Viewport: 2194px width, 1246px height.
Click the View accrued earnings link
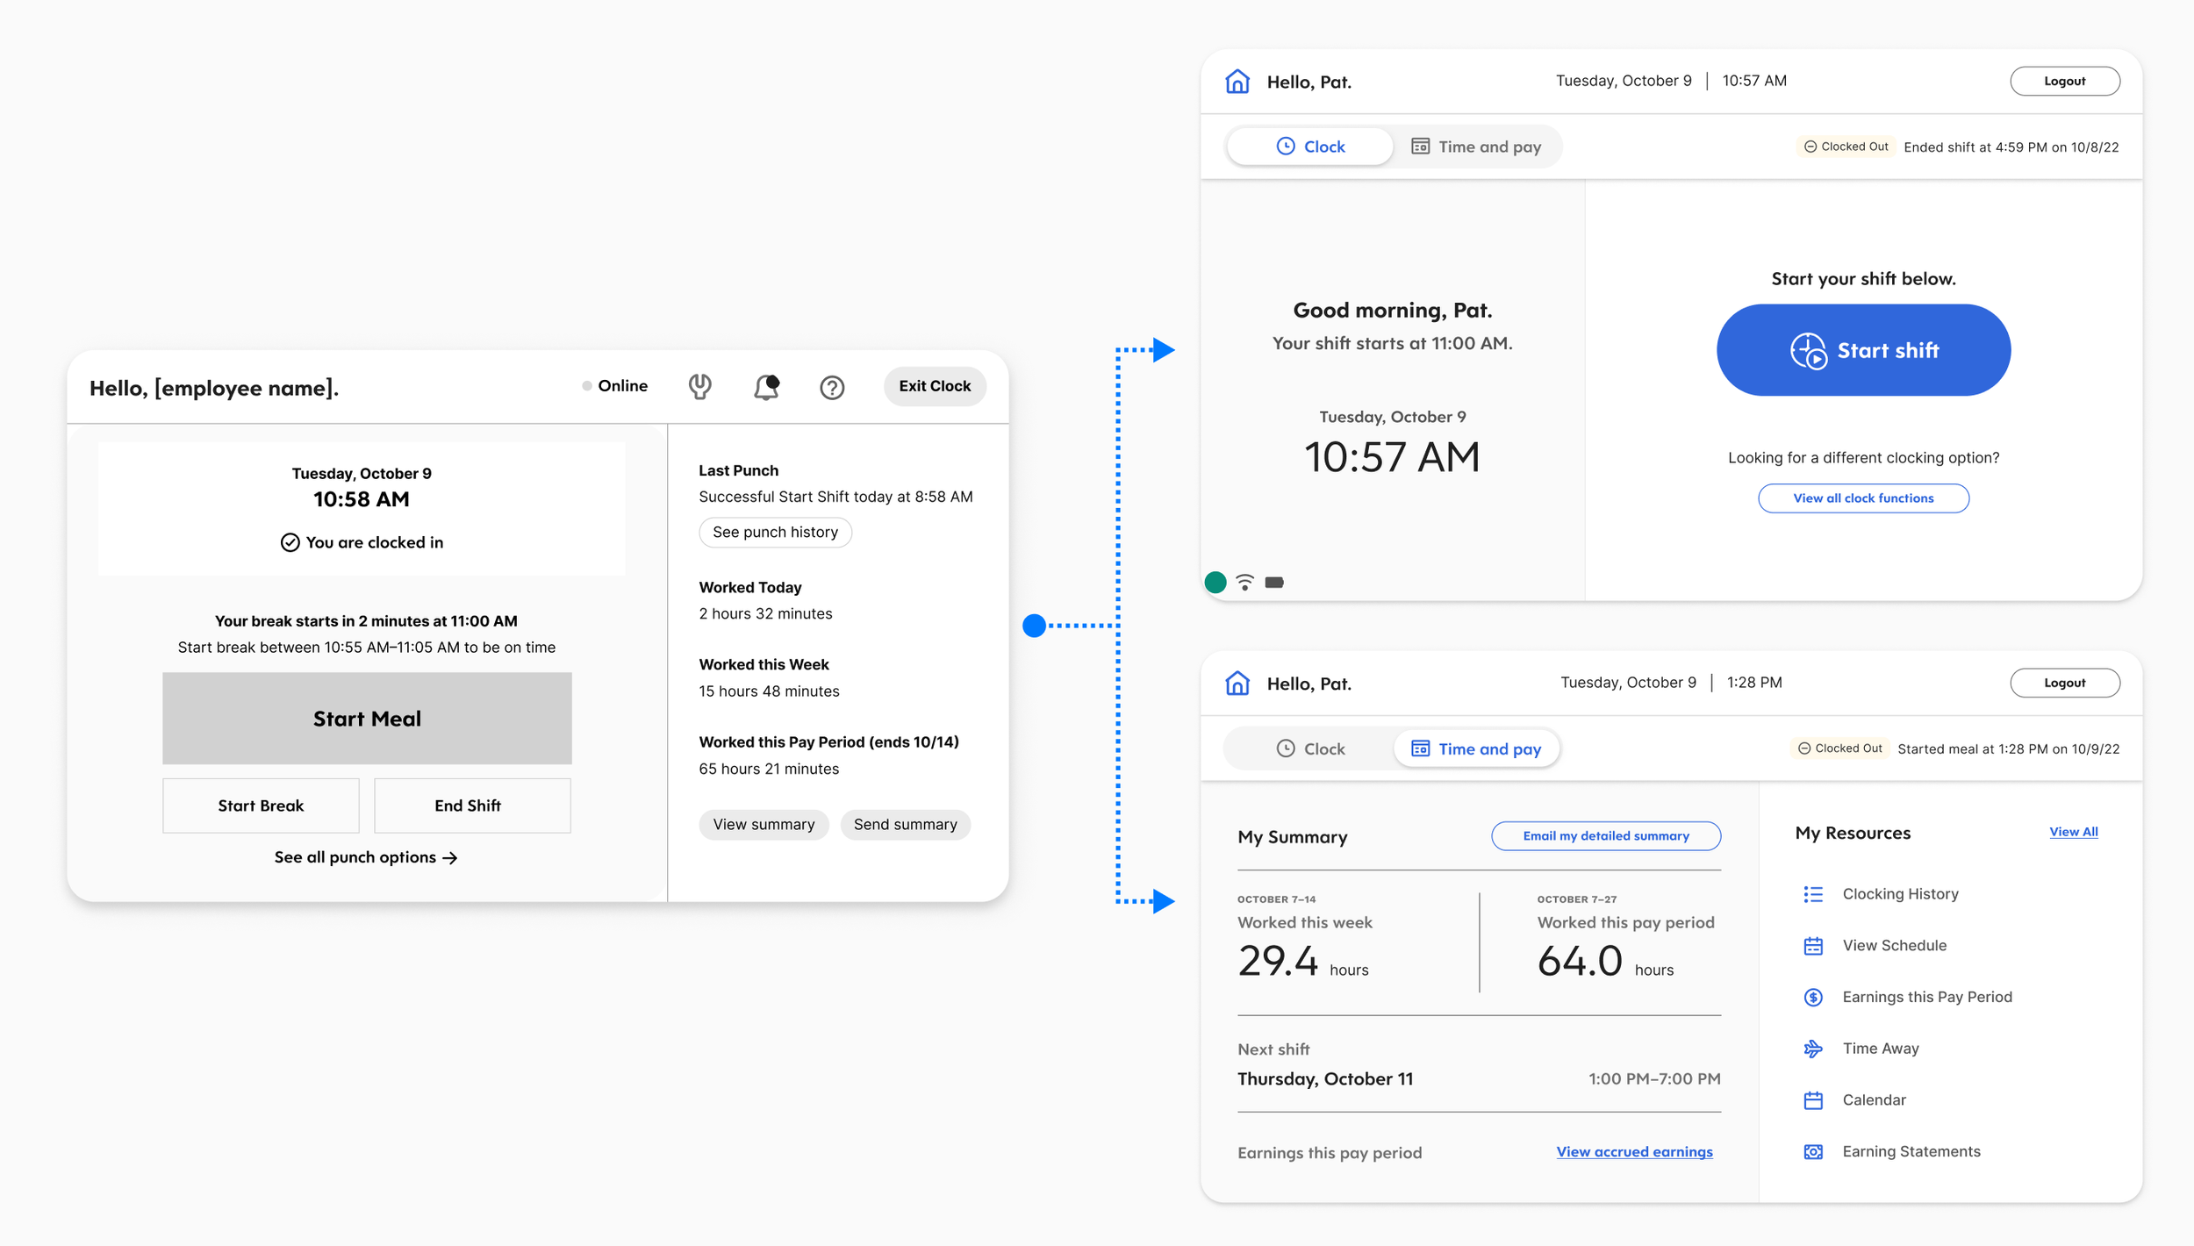pos(1634,1152)
